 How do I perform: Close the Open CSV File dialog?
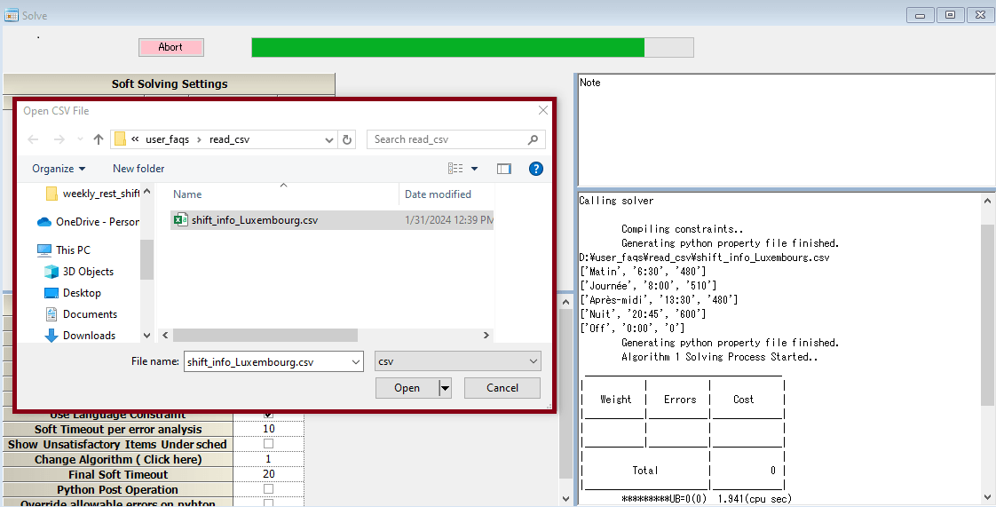click(x=543, y=110)
